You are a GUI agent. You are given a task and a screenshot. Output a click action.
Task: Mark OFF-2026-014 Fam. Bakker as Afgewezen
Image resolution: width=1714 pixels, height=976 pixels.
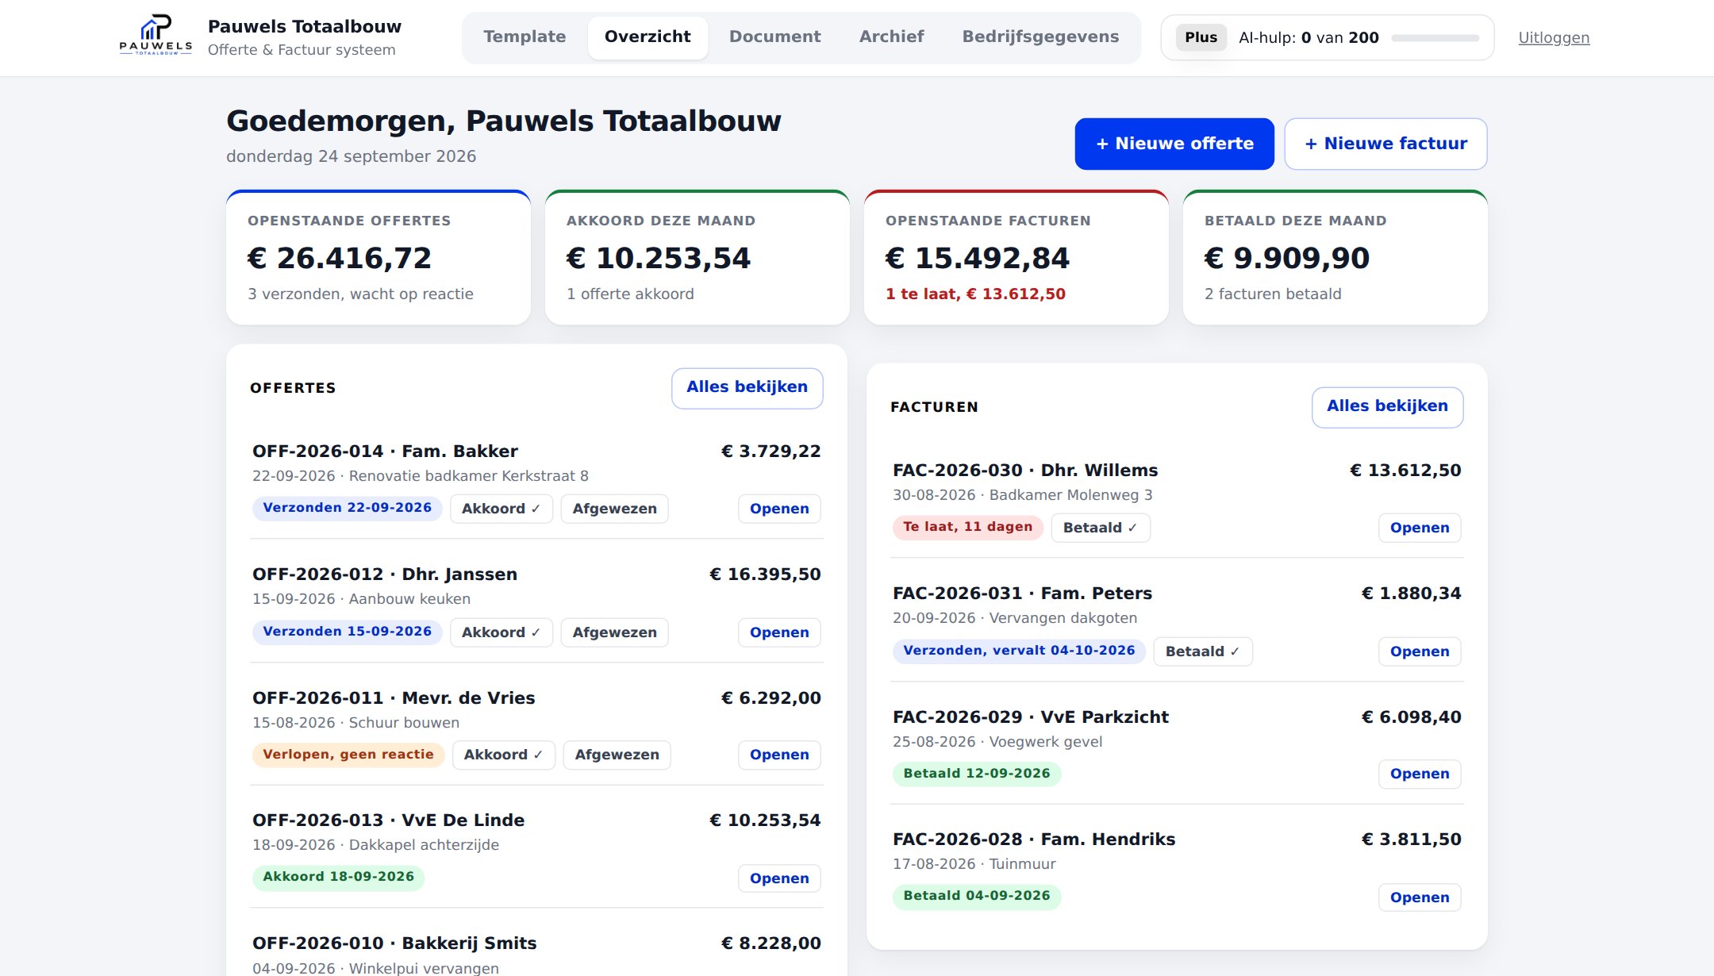pyautogui.click(x=615, y=509)
